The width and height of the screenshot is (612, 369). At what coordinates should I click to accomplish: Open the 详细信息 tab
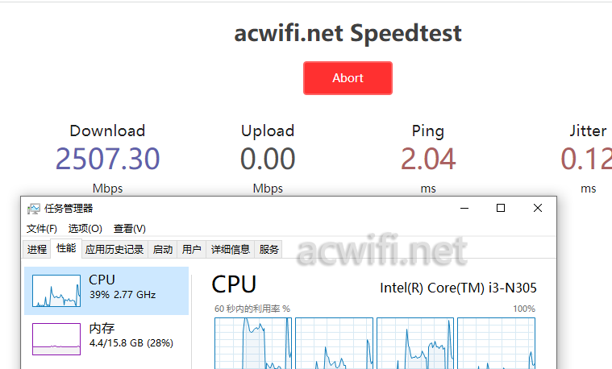tap(231, 249)
